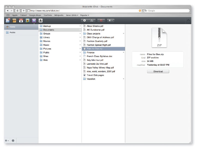The image size is (197, 149).
Task: Click the Google Maps bookmark
Action: point(35,15)
